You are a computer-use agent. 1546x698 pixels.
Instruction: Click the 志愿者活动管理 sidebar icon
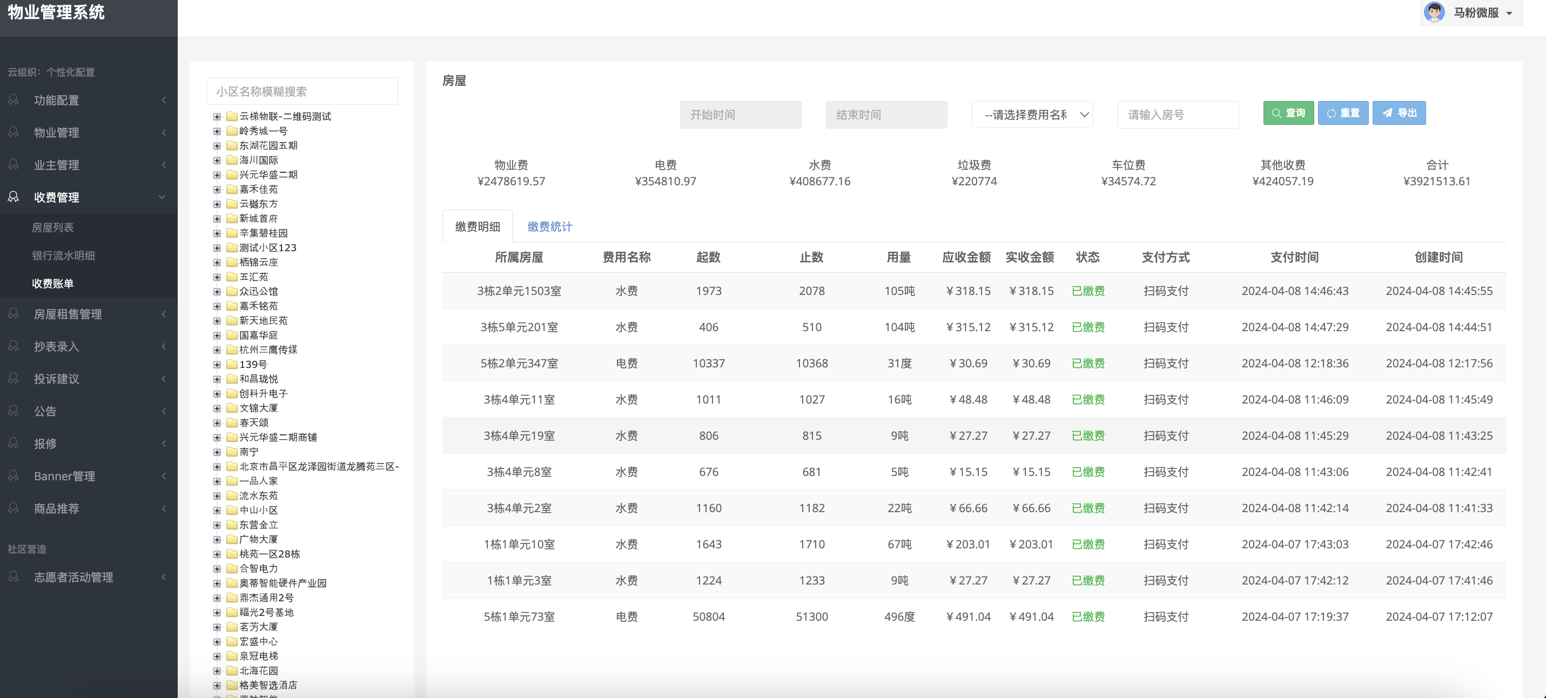(13, 577)
